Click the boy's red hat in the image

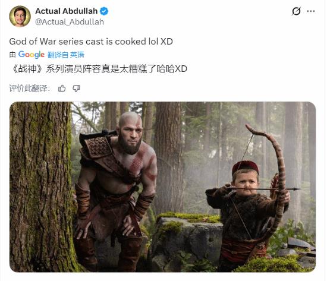point(245,168)
